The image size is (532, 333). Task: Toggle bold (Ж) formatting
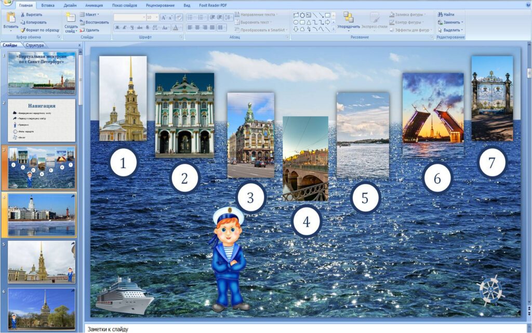(x=117, y=27)
